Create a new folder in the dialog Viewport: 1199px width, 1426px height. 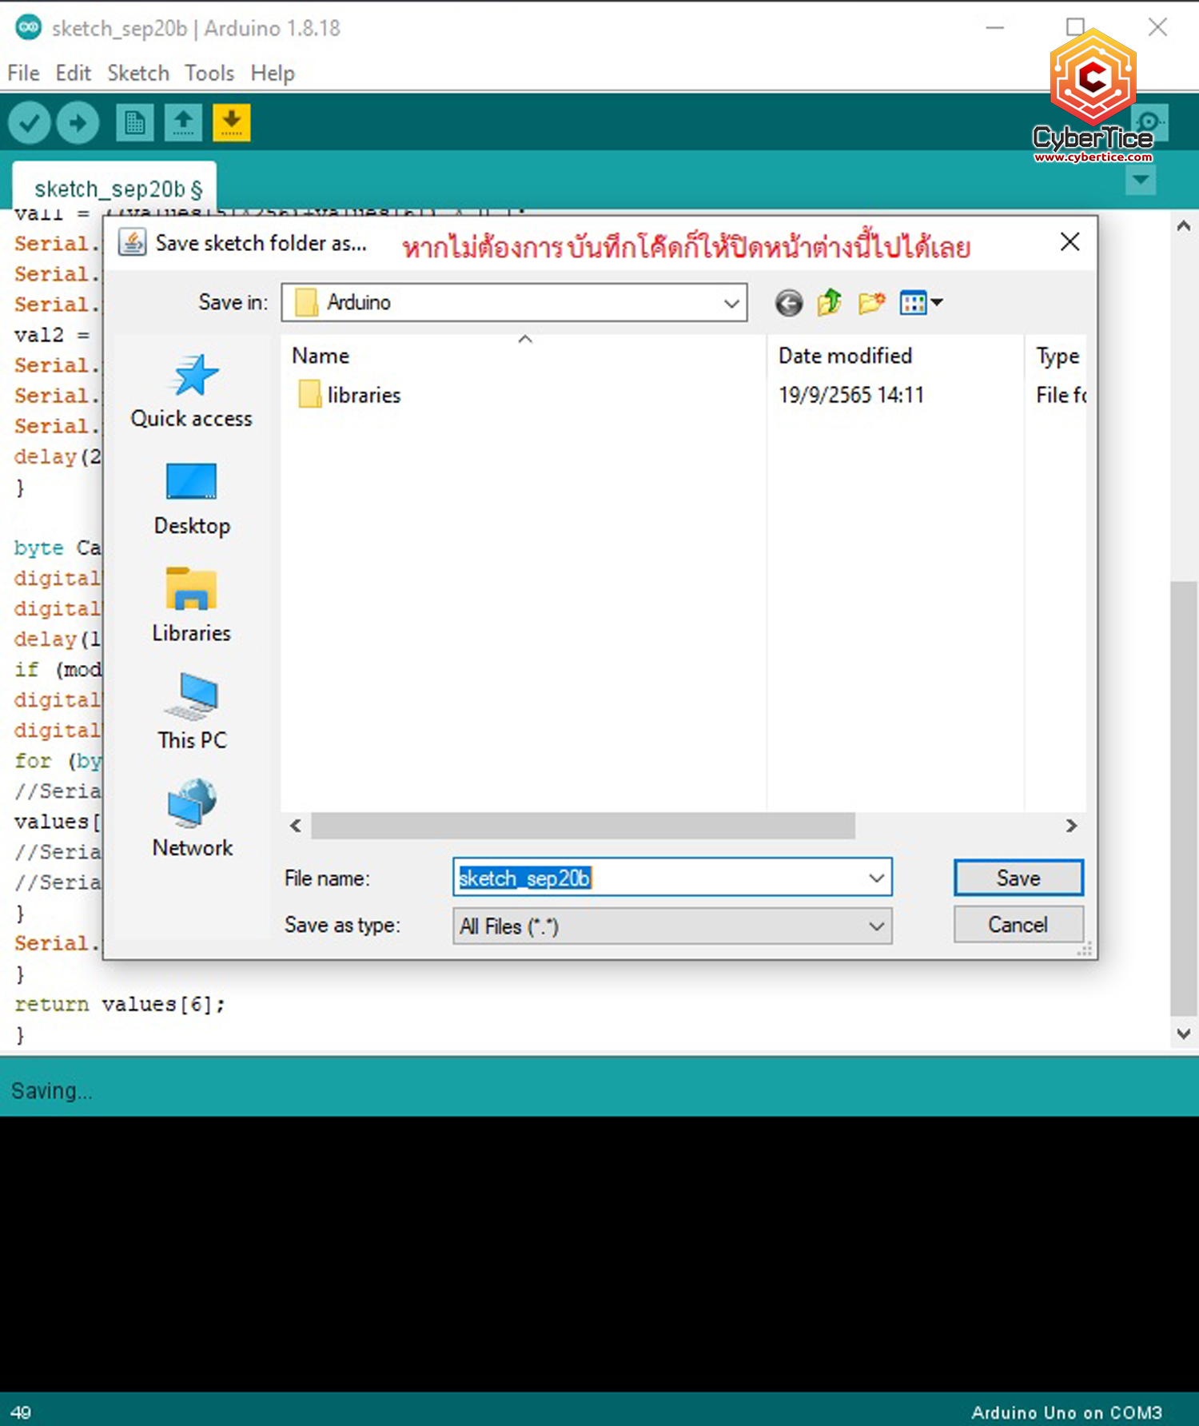pyautogui.click(x=870, y=303)
